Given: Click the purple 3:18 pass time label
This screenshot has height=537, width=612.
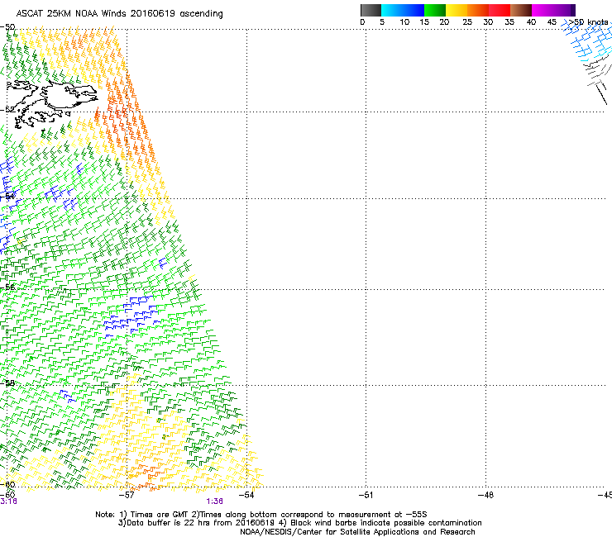Looking at the screenshot, I should pos(8,501).
